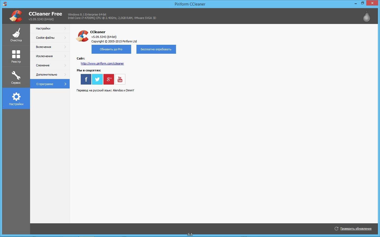Restore down the CCleaner window
This screenshot has height=237, width=380.
(x=363, y=3)
